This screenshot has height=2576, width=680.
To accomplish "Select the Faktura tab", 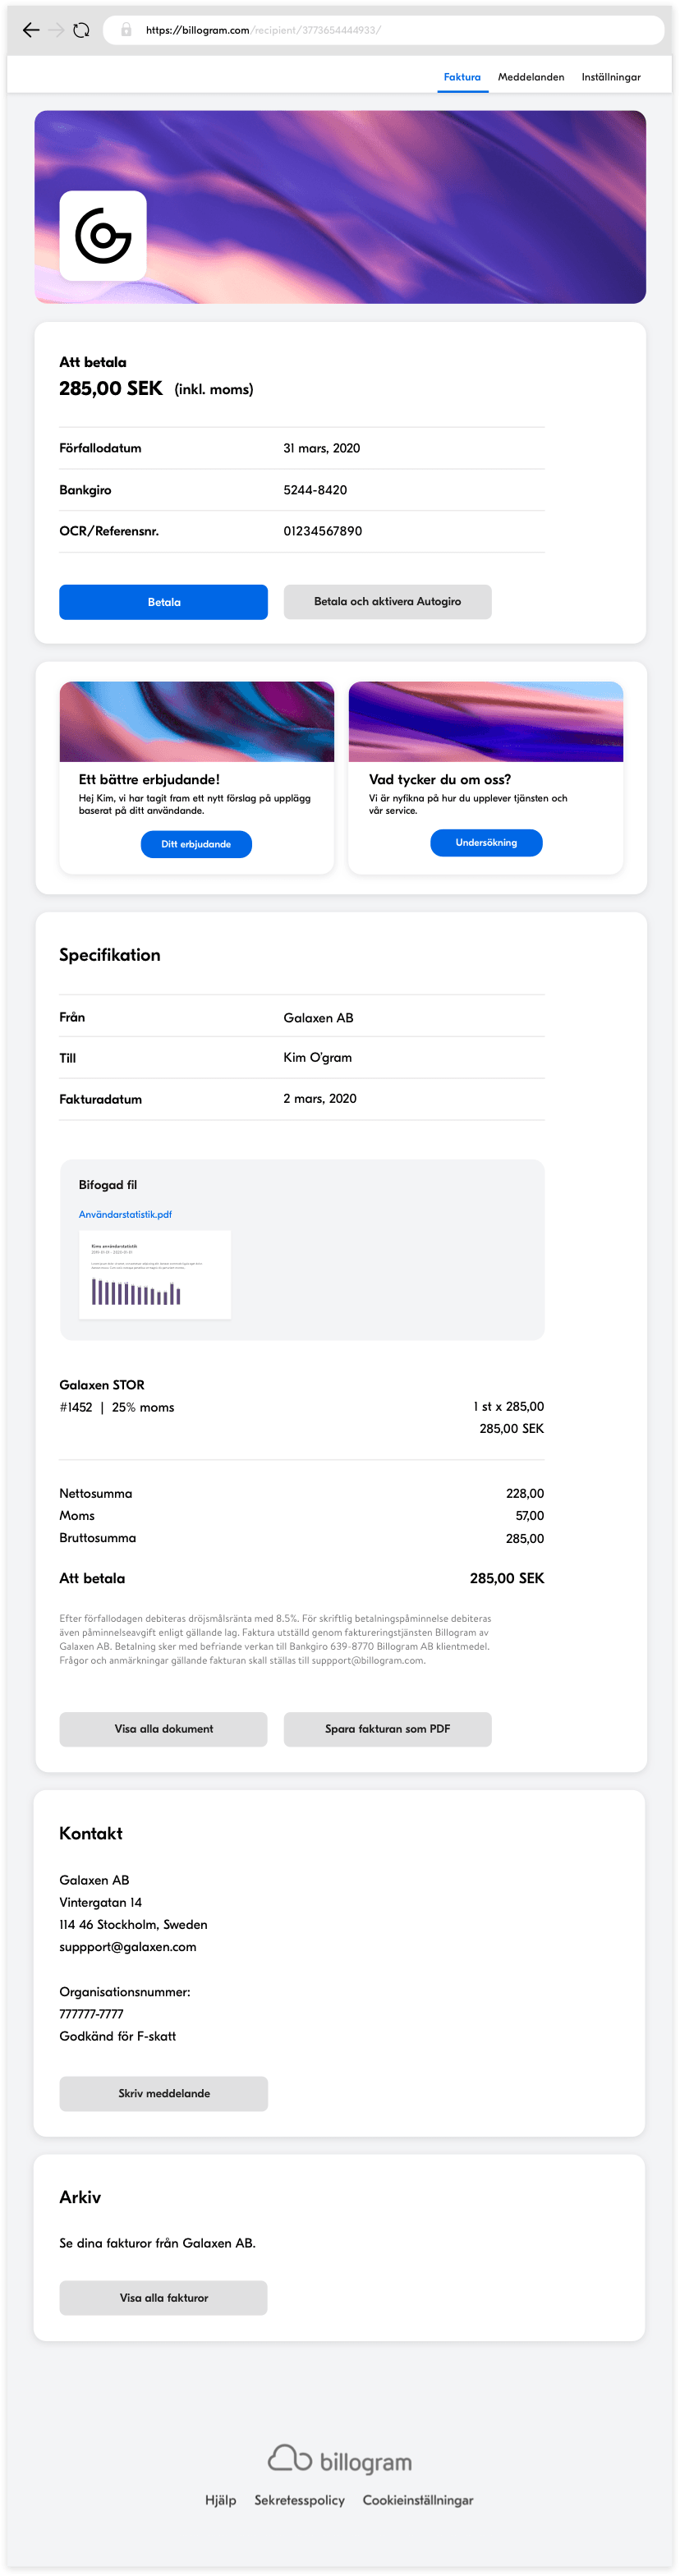I will coord(462,77).
